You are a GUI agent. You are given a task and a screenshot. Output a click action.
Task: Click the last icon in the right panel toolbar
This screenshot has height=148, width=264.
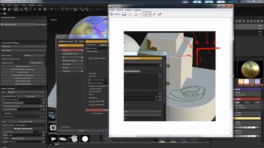262,21
